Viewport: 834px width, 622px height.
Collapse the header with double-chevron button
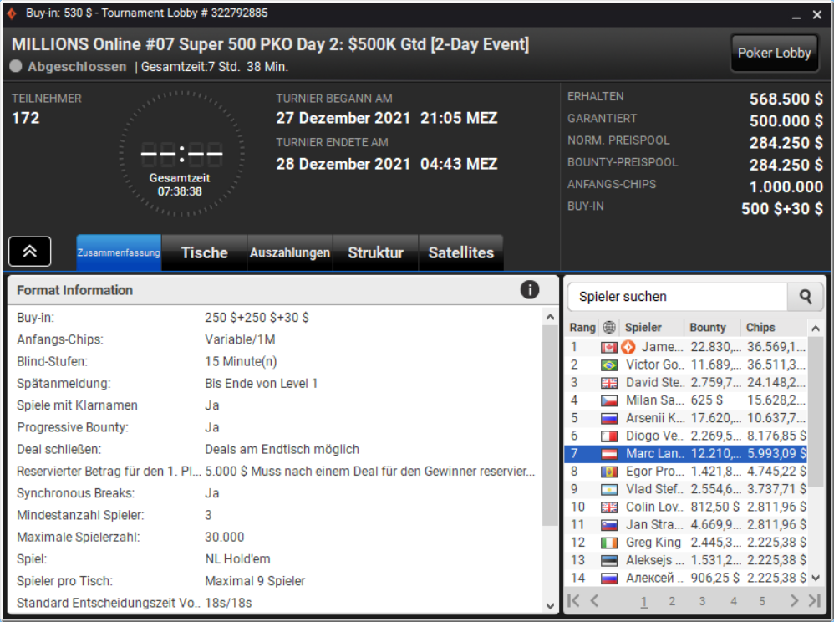(30, 251)
